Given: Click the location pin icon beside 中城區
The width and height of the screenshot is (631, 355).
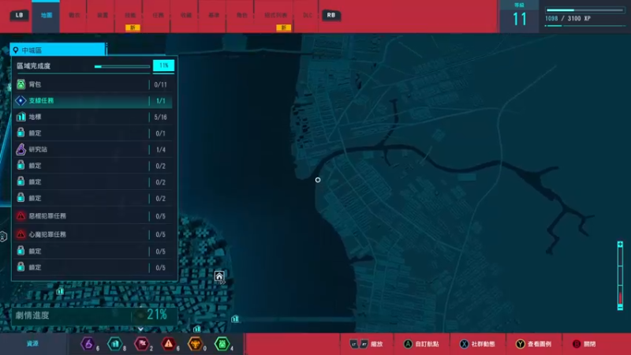Looking at the screenshot, I should pos(15,50).
